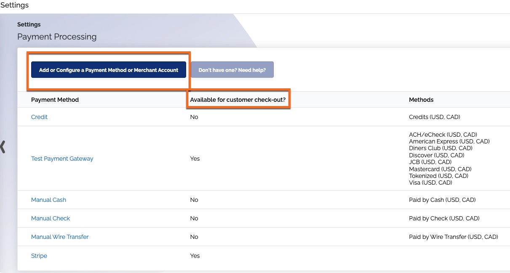Open the Test Payment Gateway link
Screen dimensions: 510x273
point(62,159)
